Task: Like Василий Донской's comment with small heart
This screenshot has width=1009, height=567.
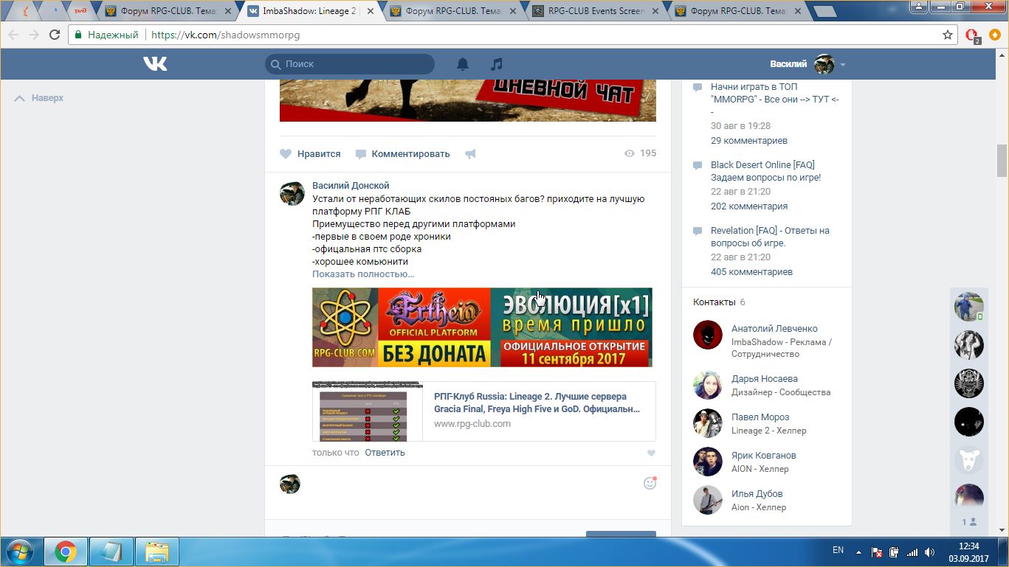Action: (x=651, y=453)
